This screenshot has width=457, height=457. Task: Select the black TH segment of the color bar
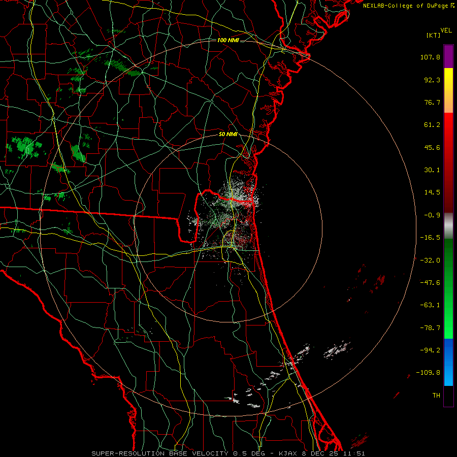448,396
